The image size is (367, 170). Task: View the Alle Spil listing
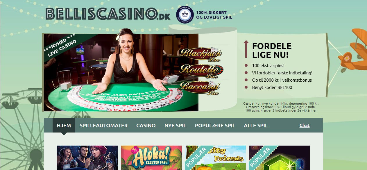point(256,126)
